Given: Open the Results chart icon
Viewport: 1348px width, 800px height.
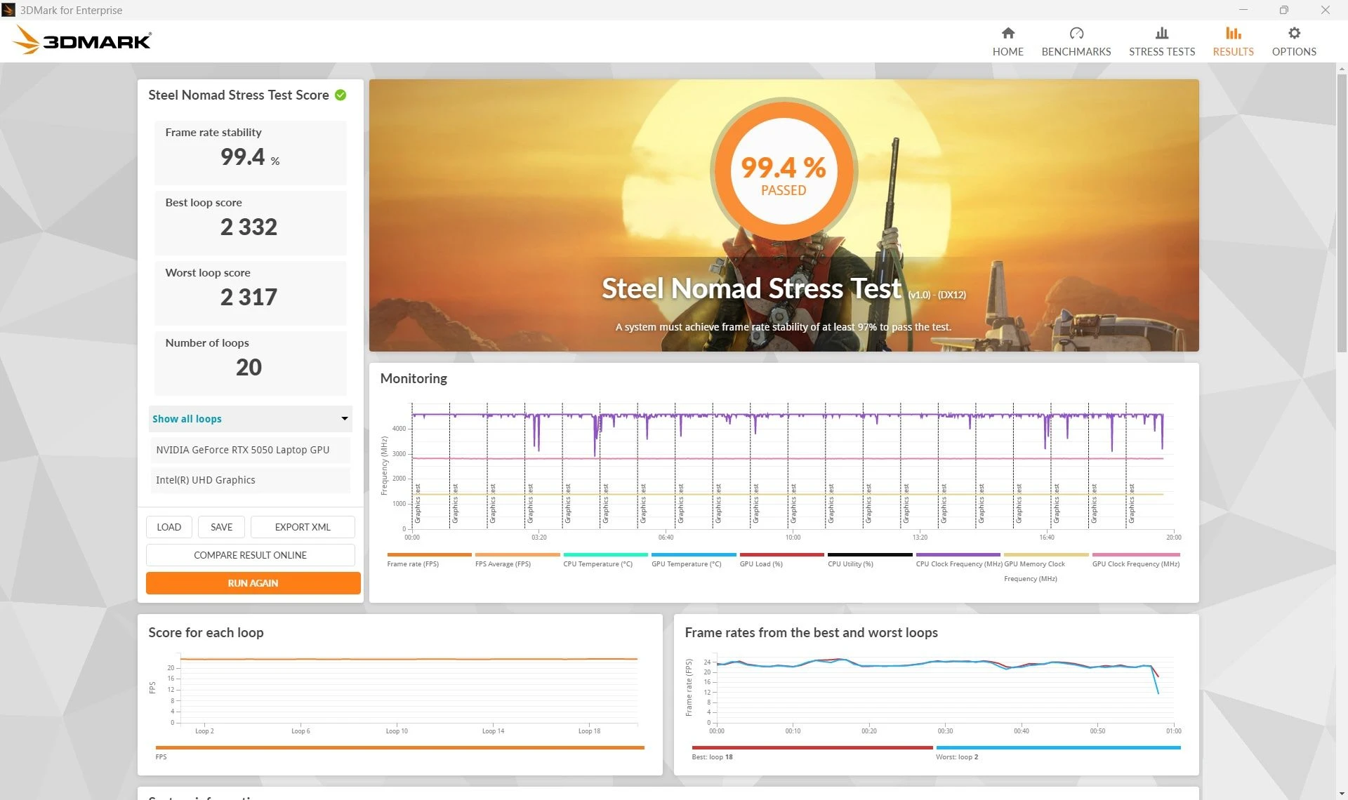Looking at the screenshot, I should pyautogui.click(x=1233, y=33).
